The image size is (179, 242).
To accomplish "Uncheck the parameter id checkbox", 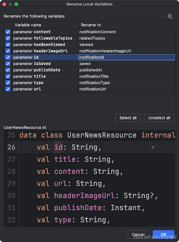I will pos(8,57).
